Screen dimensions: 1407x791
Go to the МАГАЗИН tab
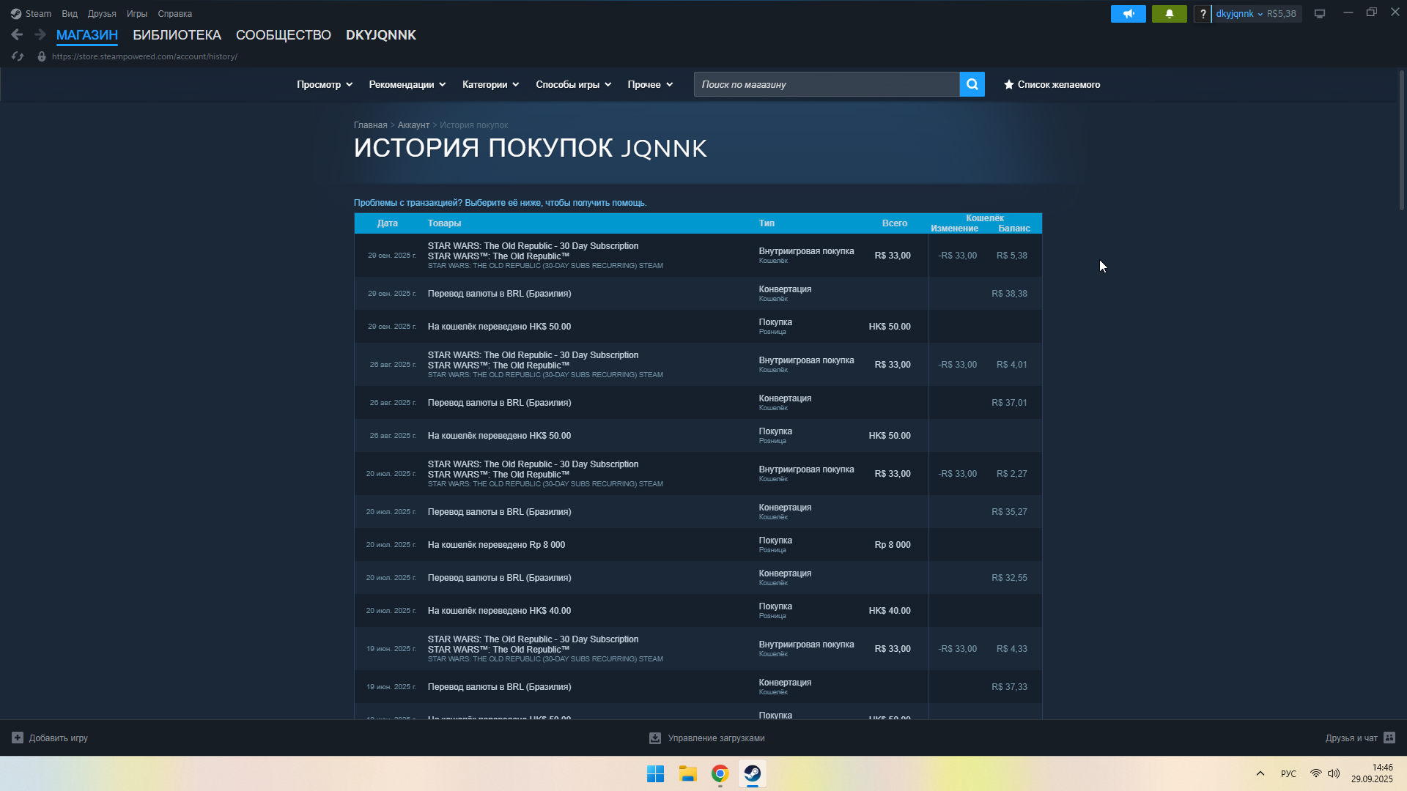(x=87, y=35)
